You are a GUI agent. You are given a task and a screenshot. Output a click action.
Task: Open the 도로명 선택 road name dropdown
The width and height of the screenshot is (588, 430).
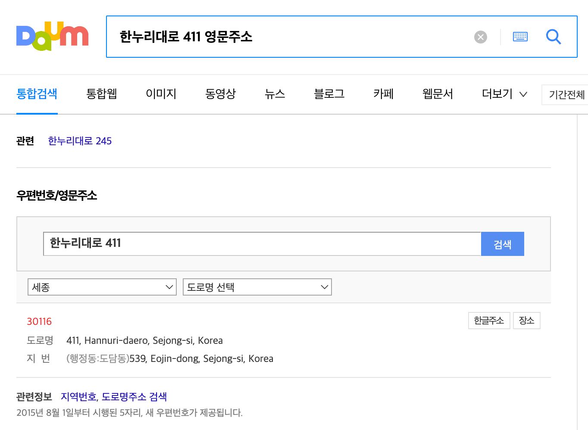coord(257,287)
